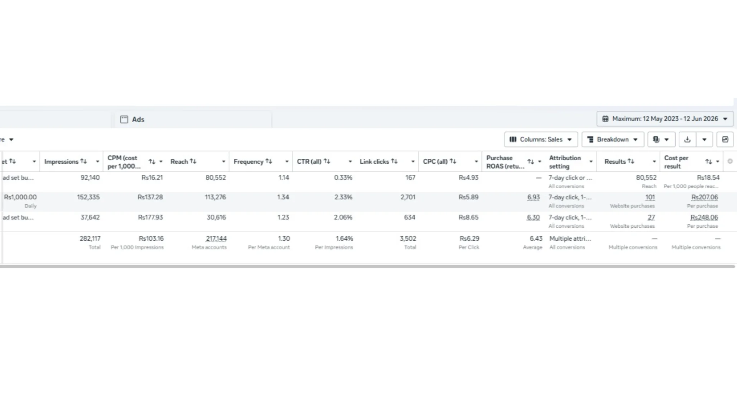
Task: Open the Frequency column options arrow
Action: tap(287, 162)
